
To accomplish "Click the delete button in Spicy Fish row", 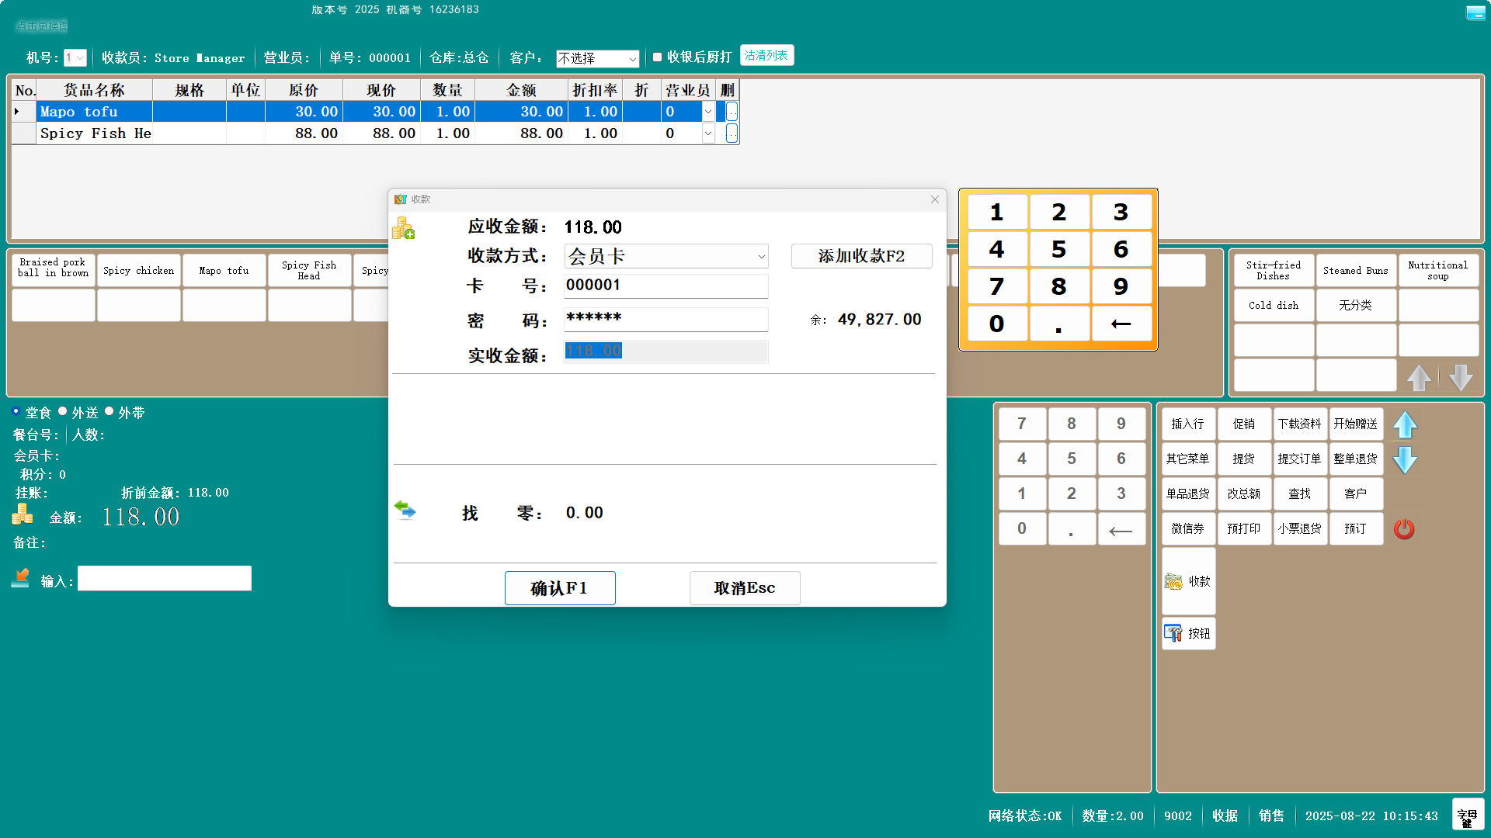I will click(732, 133).
